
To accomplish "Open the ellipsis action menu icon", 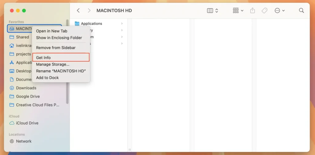I will [x=277, y=11].
